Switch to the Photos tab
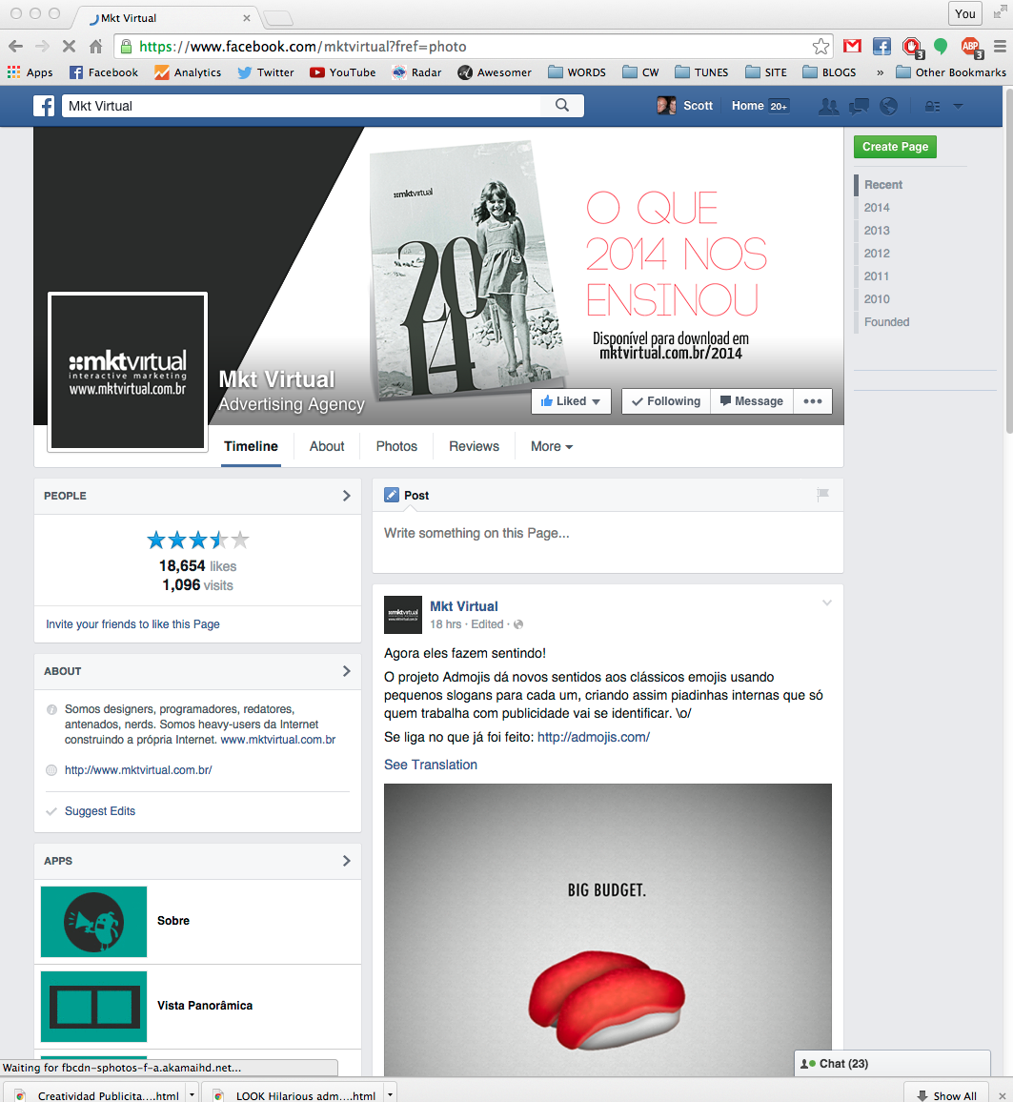 click(396, 446)
